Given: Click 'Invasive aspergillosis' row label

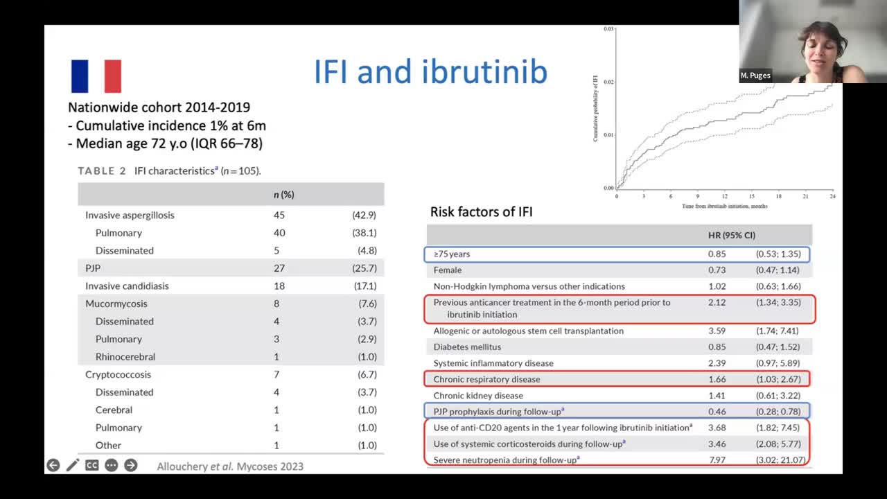Looking at the screenshot, I should [130, 215].
